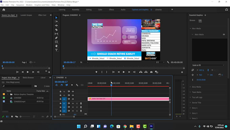
Task: Open playback resolution 1/2 dropdown
Action: point(160,62)
